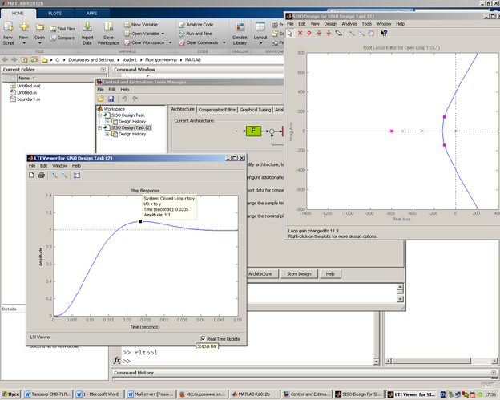
Task: Toggle the Real-Time Update checkbox
Action: (202, 339)
